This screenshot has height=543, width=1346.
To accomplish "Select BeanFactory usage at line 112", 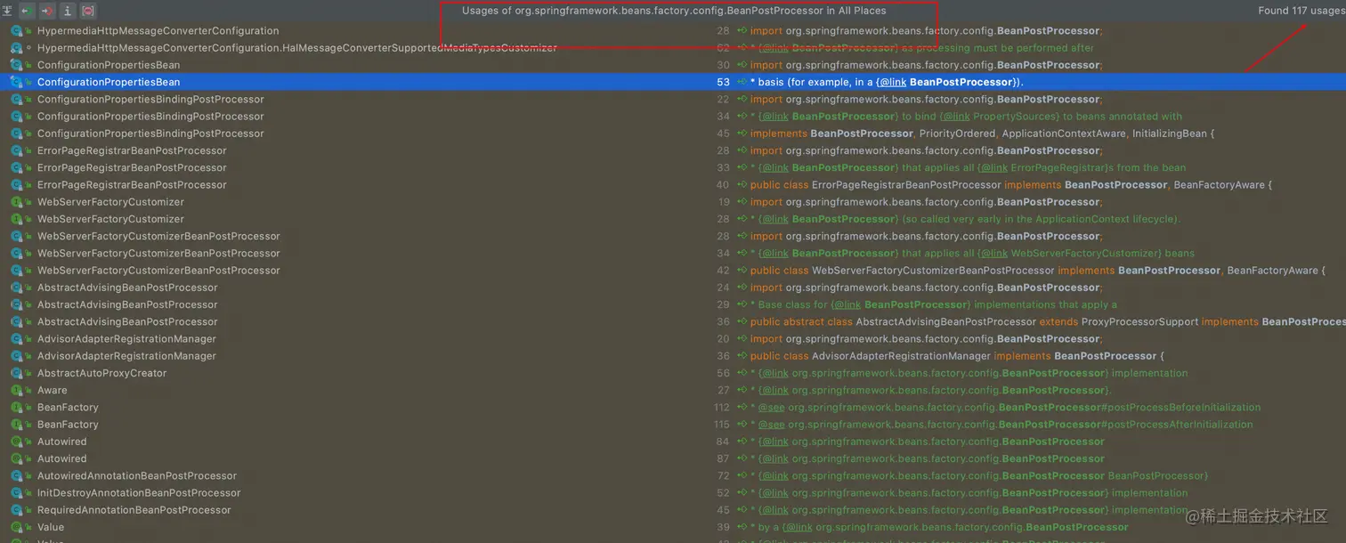I will (x=673, y=408).
